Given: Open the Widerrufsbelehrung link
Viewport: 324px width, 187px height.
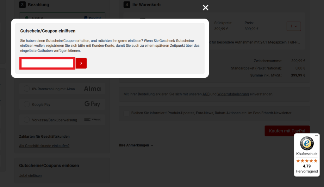Looking at the screenshot, I should 233,94.
